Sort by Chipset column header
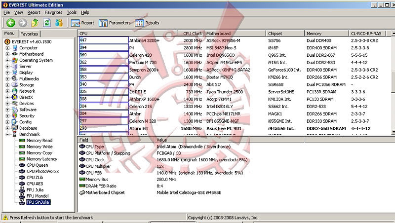 click(x=285, y=34)
